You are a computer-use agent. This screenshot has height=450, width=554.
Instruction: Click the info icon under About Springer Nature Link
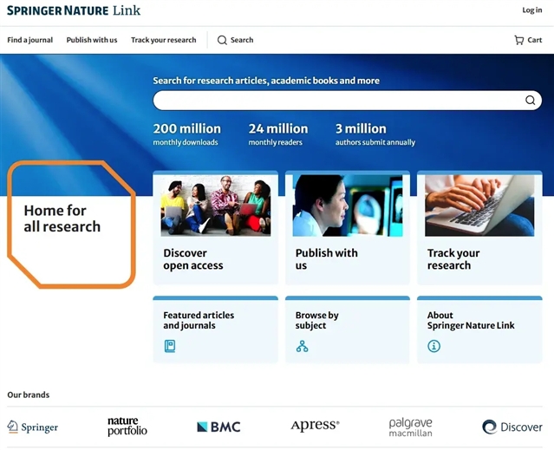(x=433, y=346)
